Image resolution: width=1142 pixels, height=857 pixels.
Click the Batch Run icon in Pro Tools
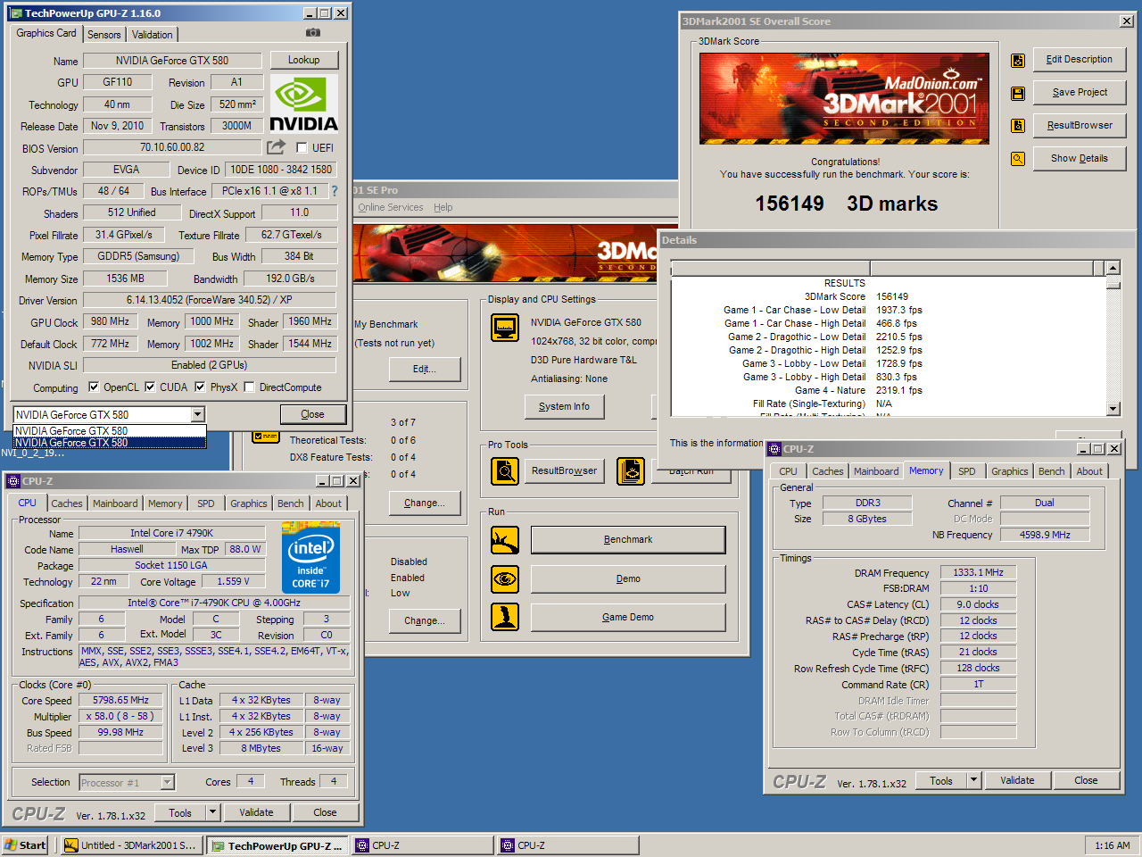pyautogui.click(x=631, y=470)
